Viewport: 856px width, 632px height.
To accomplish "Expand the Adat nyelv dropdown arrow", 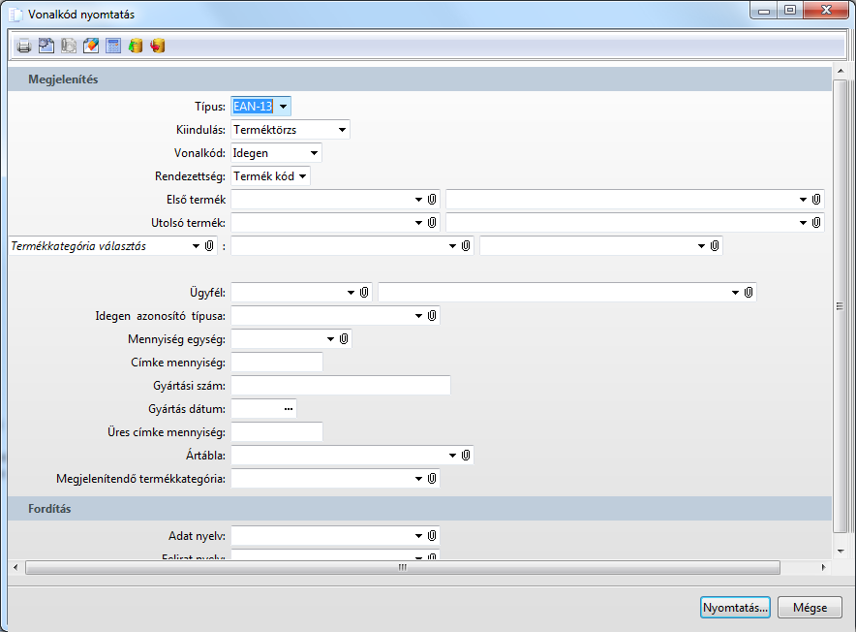I will [x=418, y=536].
